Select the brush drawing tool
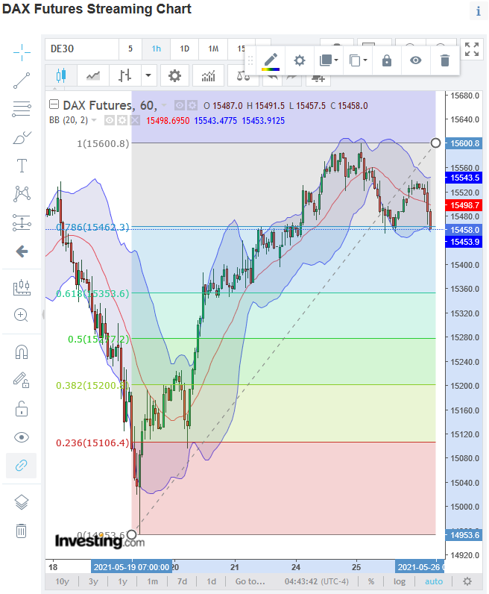489x594 pixels. (x=22, y=137)
